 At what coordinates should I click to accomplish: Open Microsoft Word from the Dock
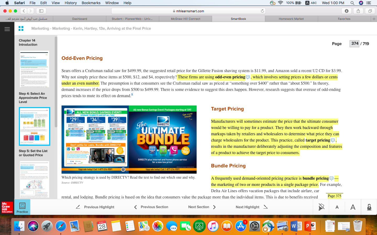[x=296, y=226]
